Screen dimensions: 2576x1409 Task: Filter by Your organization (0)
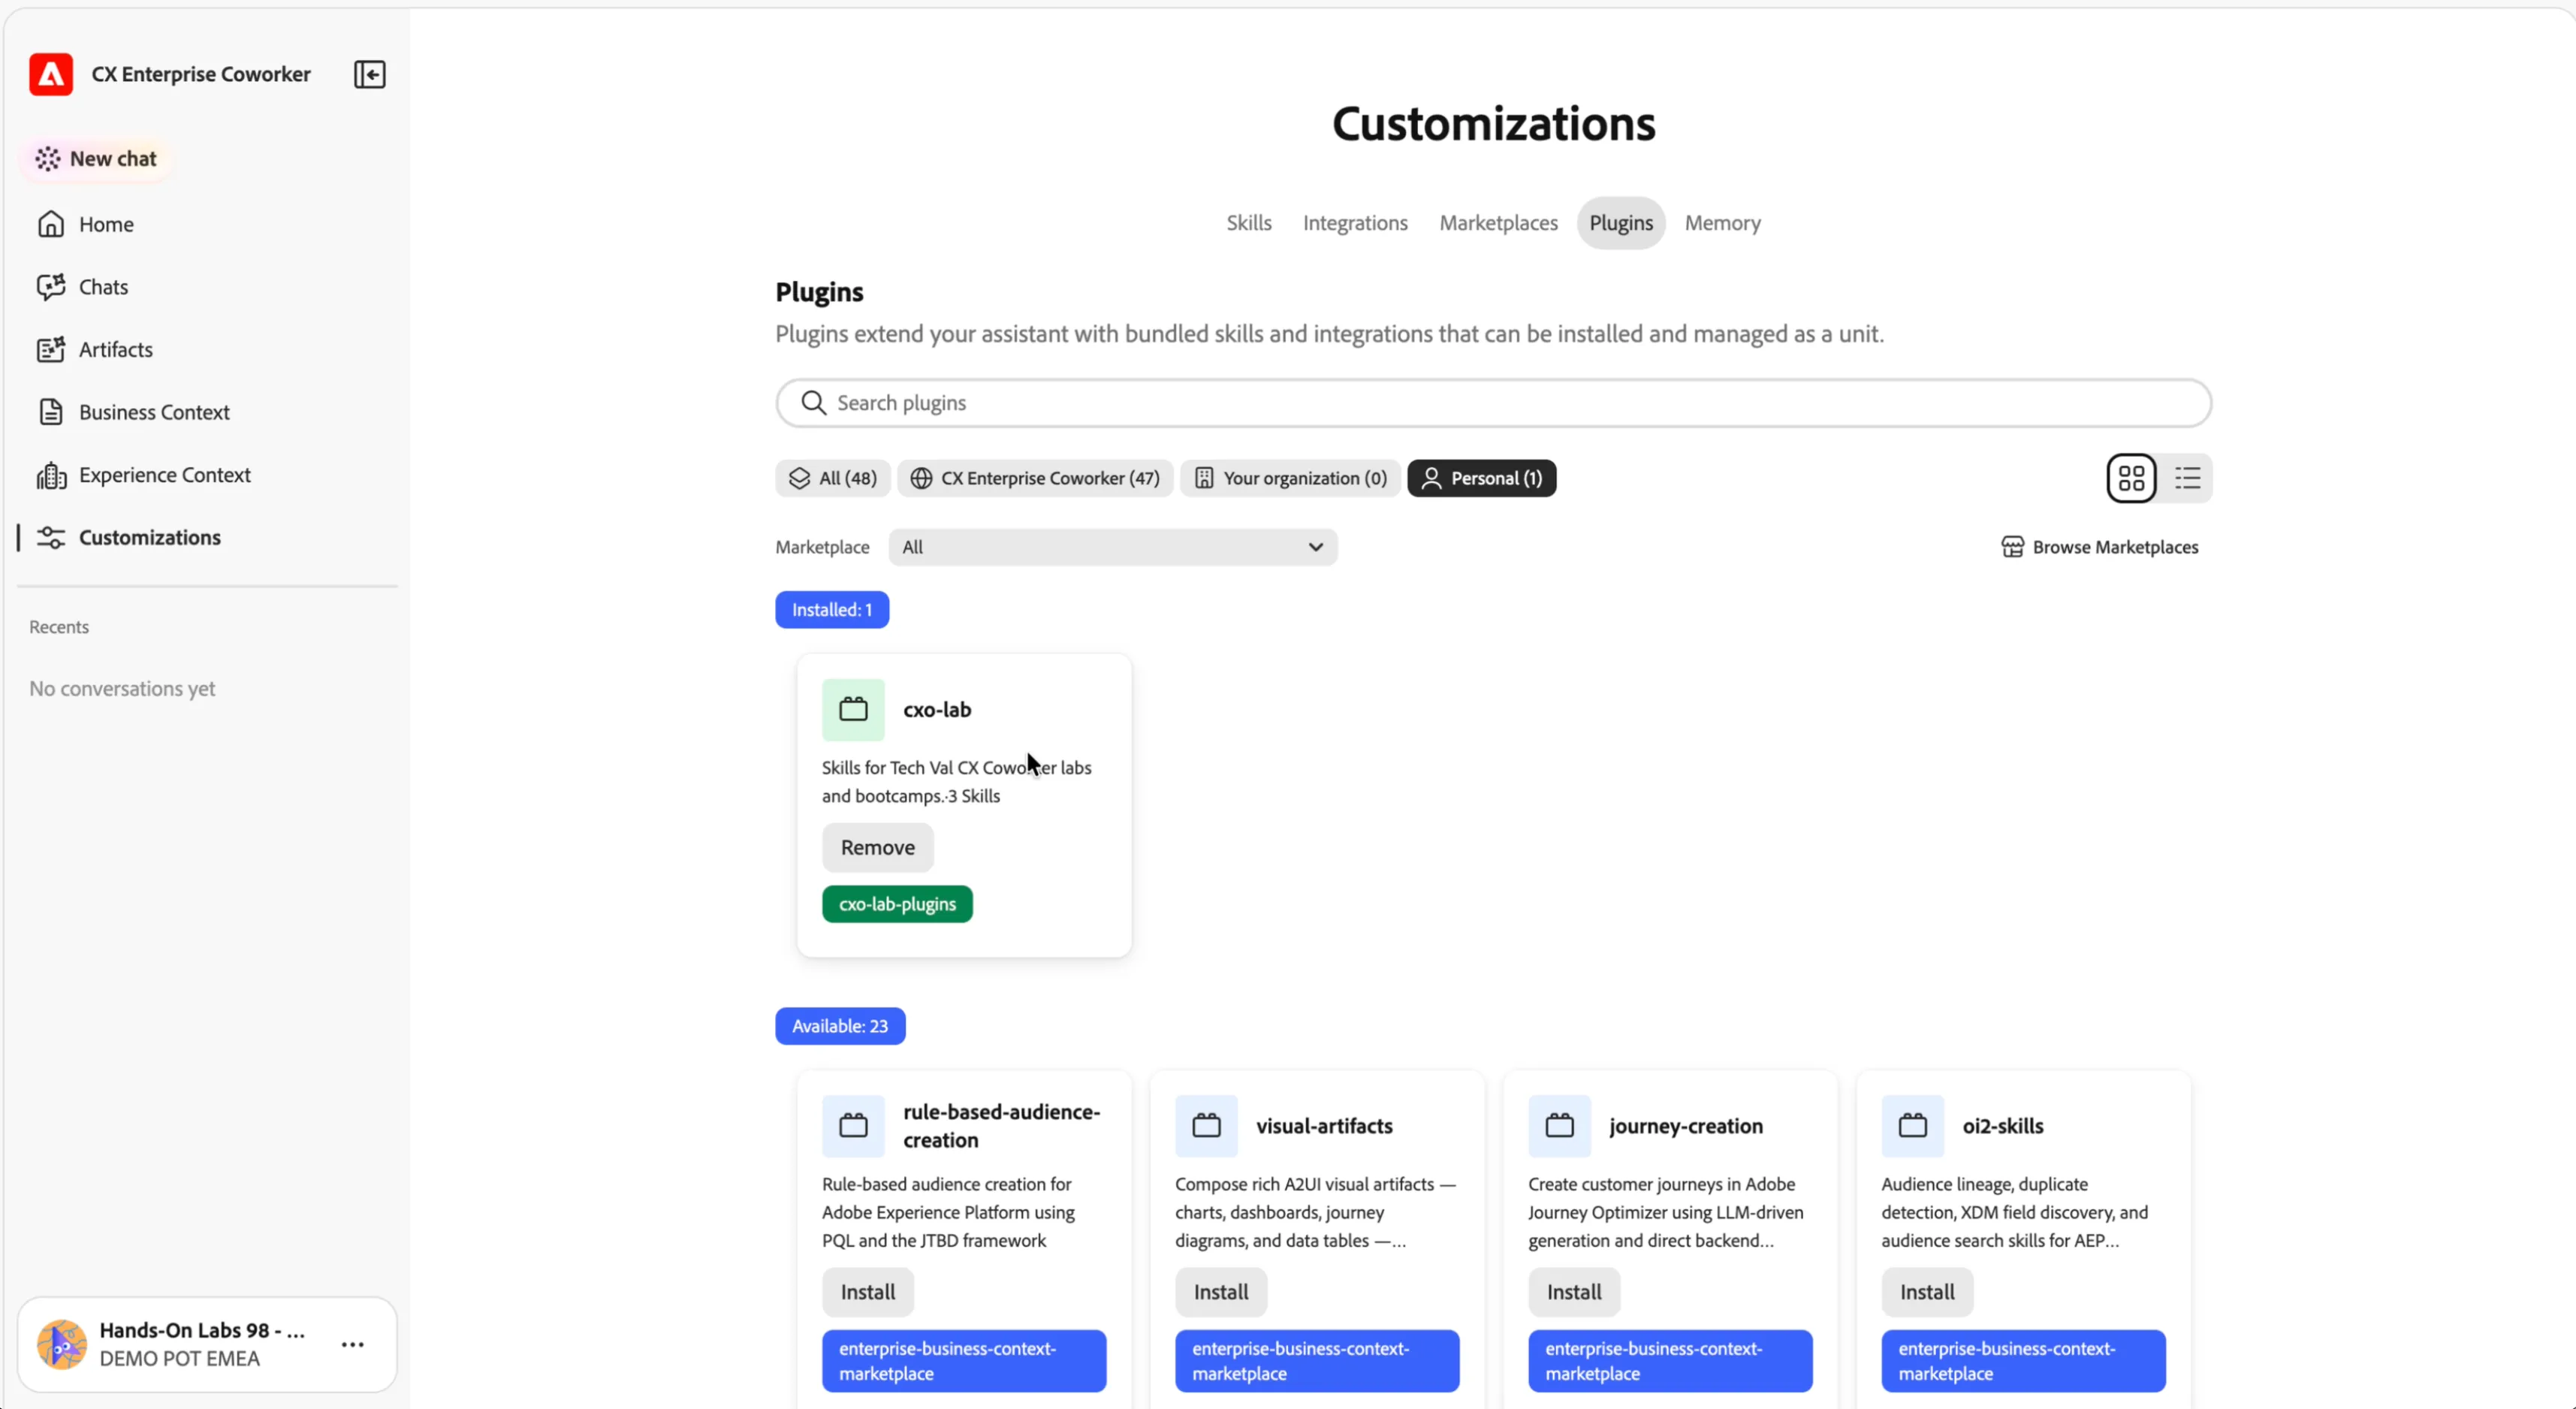coord(1290,478)
